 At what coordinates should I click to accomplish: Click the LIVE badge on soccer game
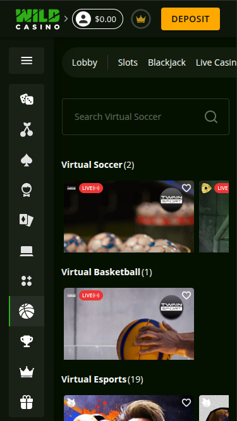click(x=91, y=188)
